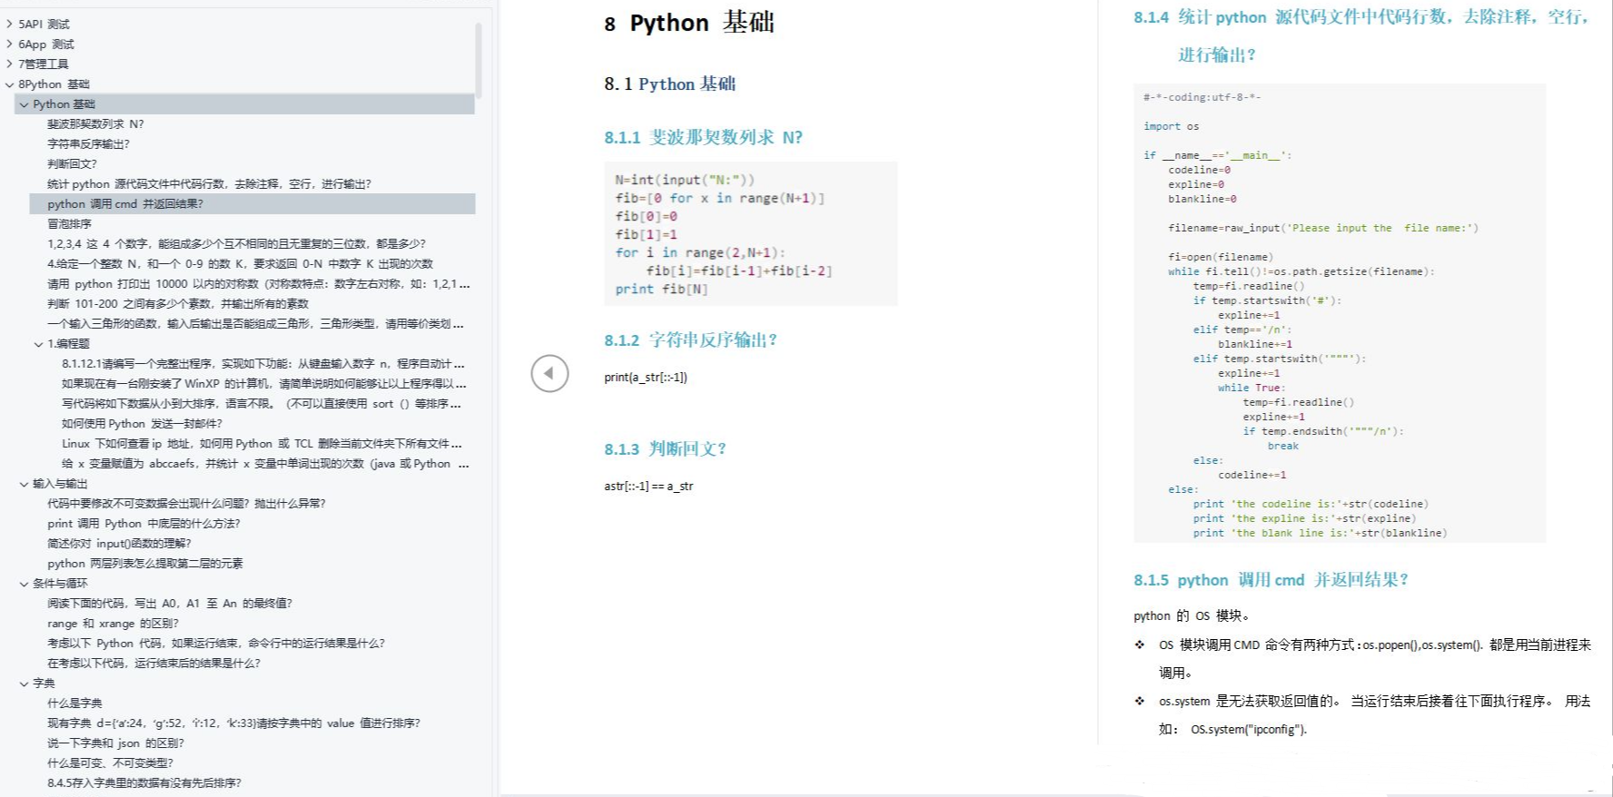1613x797 pixels.
Task: Go to the previous page using the circular arrow button
Action: (x=549, y=373)
